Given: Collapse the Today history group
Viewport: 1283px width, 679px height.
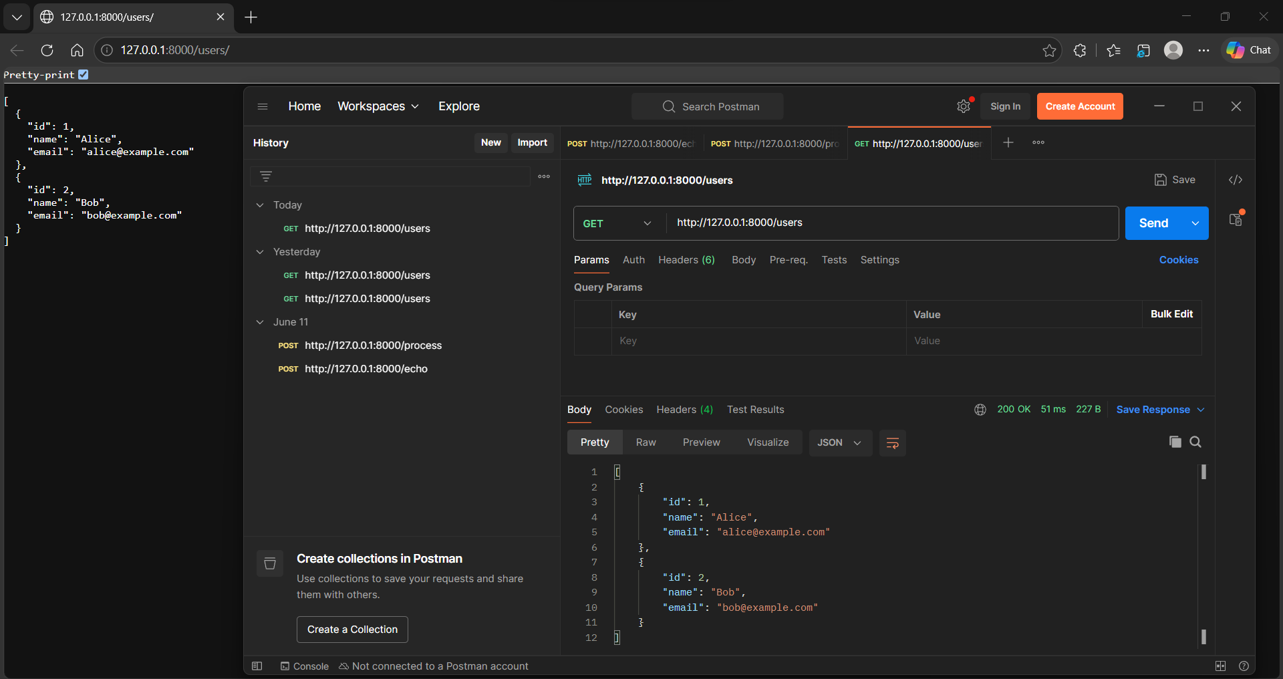Looking at the screenshot, I should [260, 205].
